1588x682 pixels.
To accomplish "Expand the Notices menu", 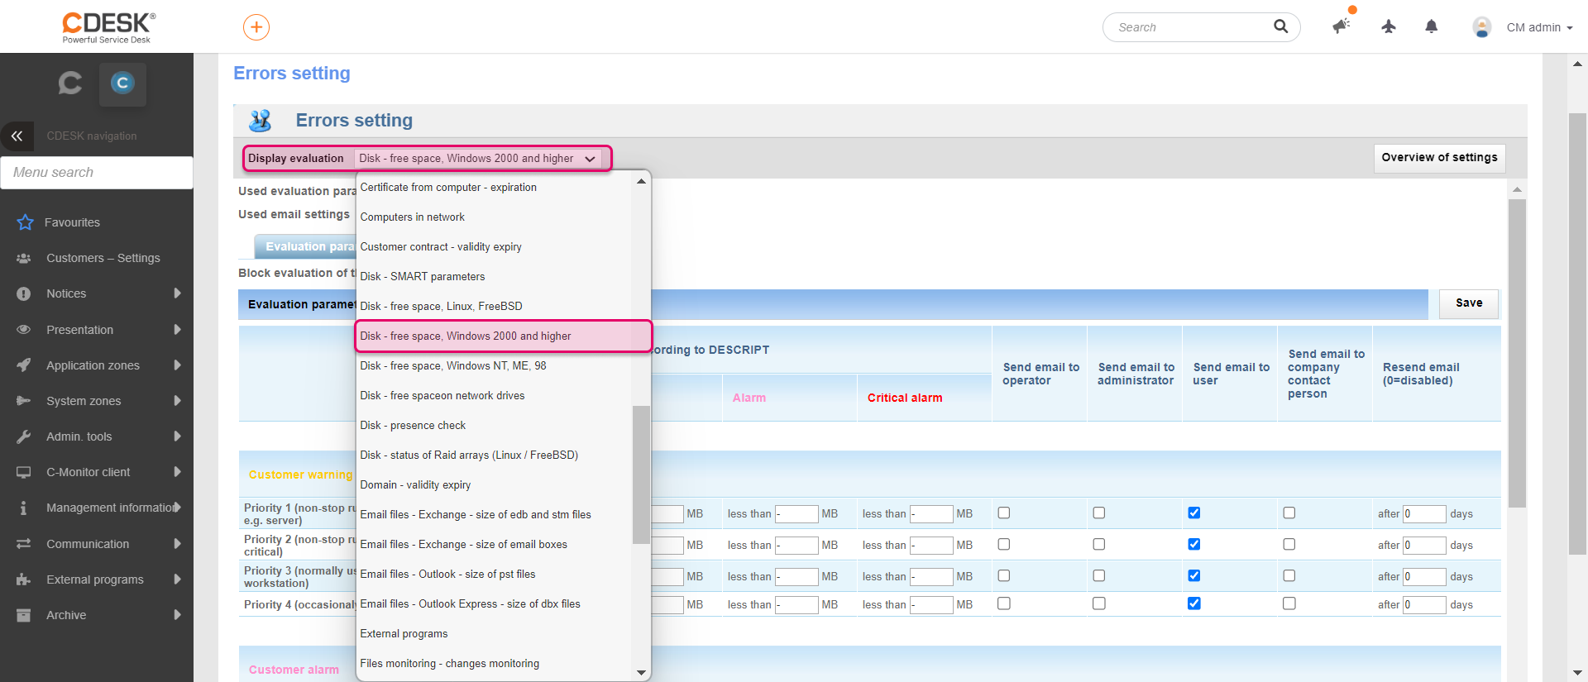I will (177, 293).
